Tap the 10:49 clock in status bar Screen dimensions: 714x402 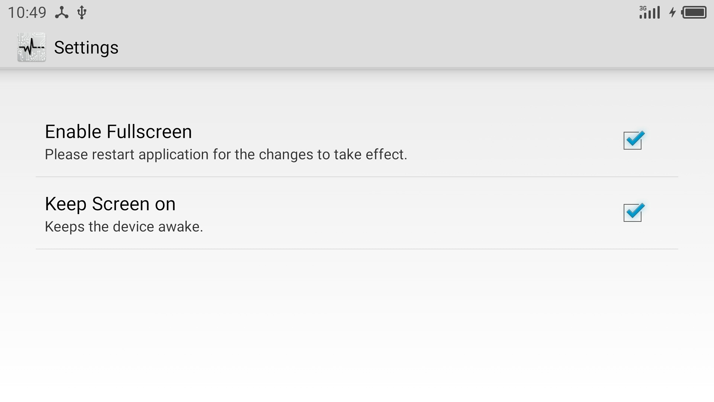pos(27,12)
